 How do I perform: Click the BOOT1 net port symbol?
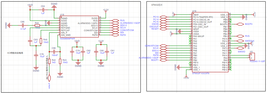pyautogui.click(x=164, y=60)
